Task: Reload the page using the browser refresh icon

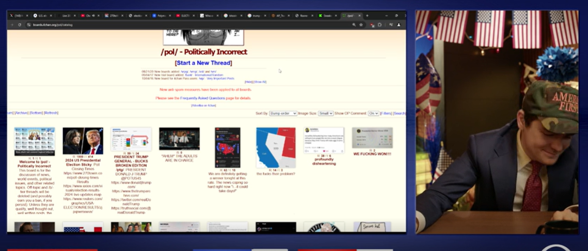Action: (19, 25)
